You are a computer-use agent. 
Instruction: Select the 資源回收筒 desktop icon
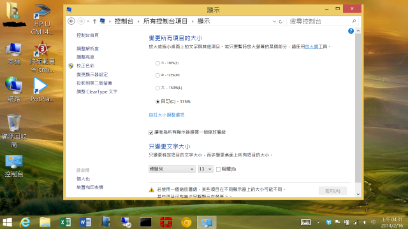[x=14, y=131]
